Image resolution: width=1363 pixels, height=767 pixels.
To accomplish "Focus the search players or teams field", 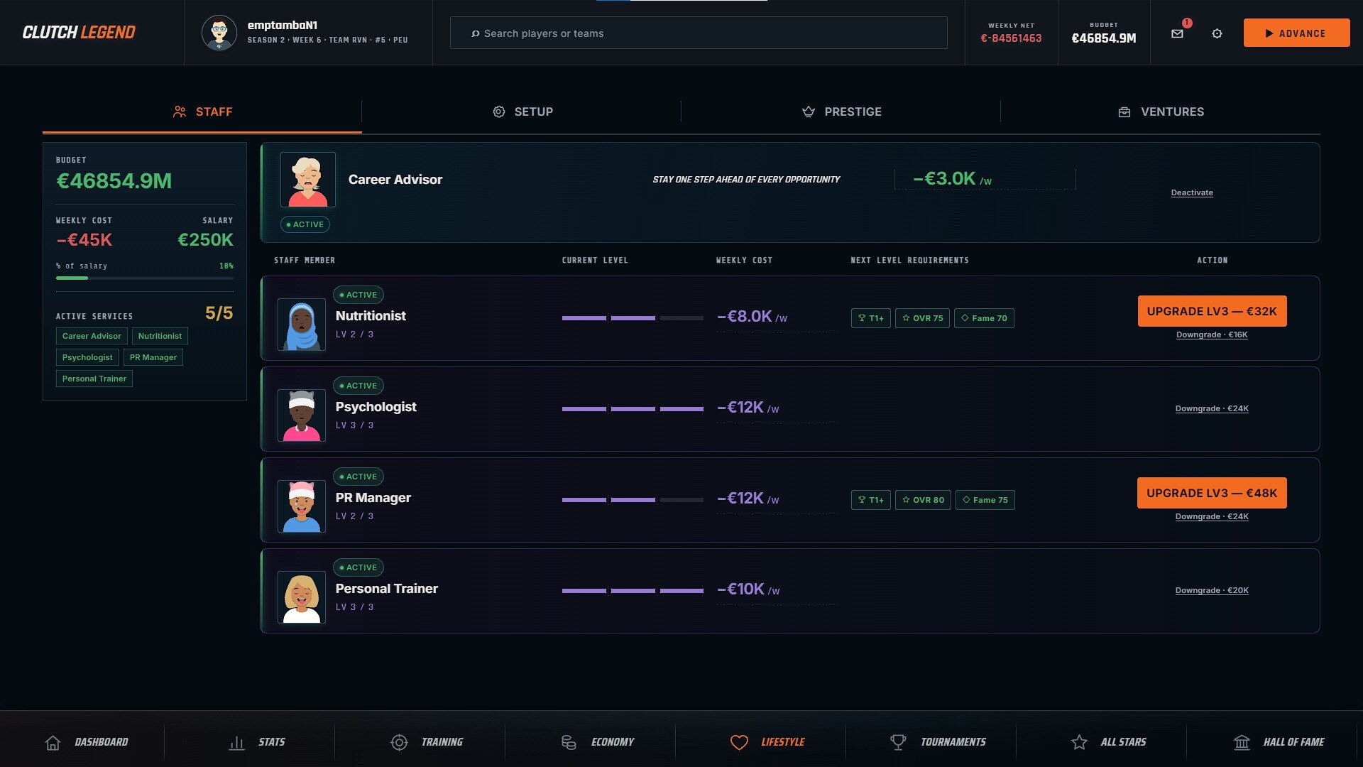I will [x=699, y=33].
